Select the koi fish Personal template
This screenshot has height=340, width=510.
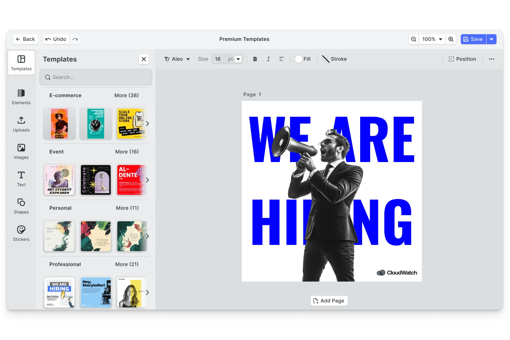[x=131, y=236]
